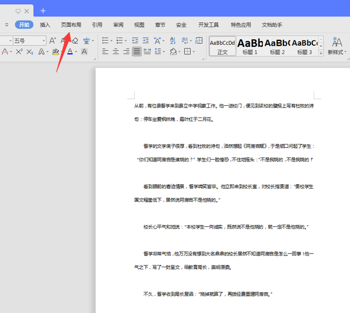This screenshot has height=313, width=350.
Task: Toggle justified alignment button
Action: click(x=137, y=52)
